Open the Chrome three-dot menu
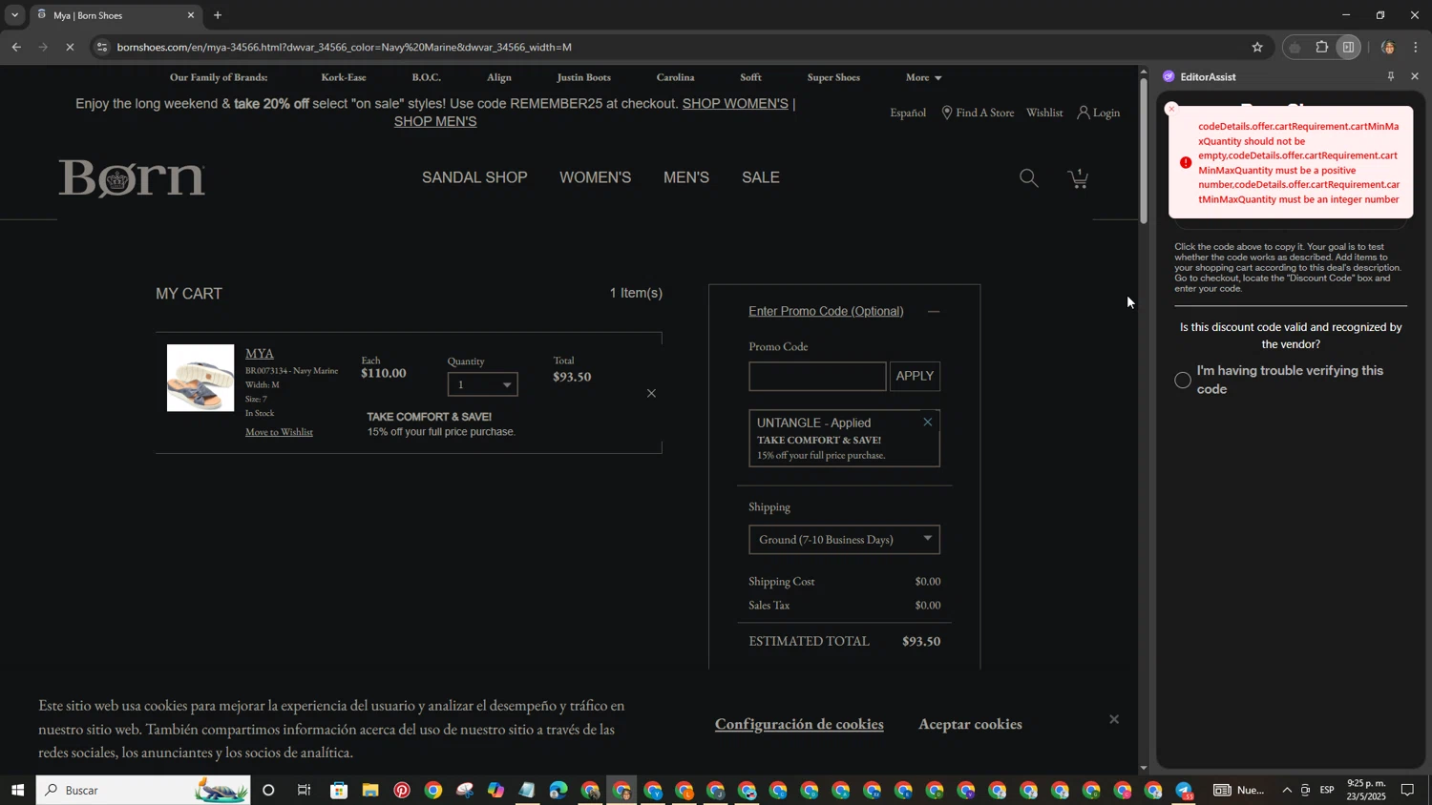Viewport: 1432px width, 805px height. 1416,47
